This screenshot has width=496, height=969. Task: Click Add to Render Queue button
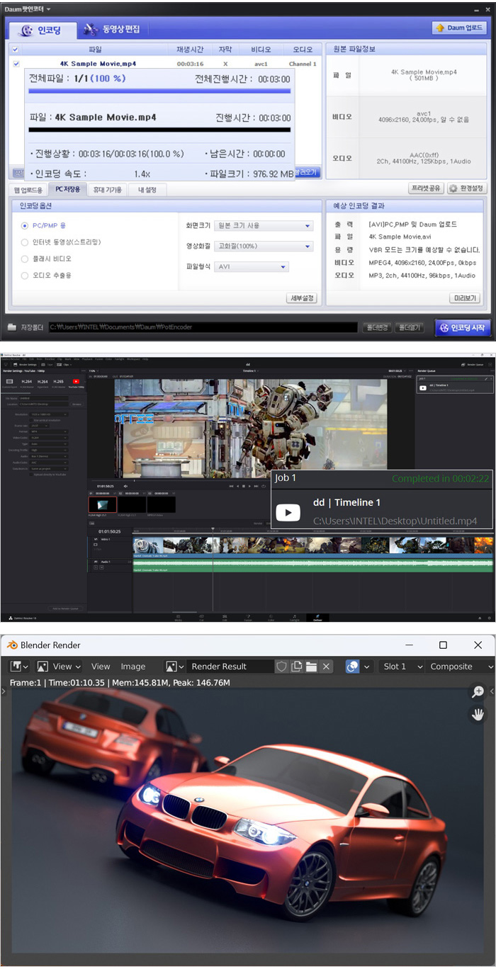(x=66, y=608)
